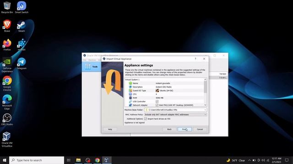Cancel the Import Virtual Appliance dialog
Screen dimensions: 293x164
click(200, 129)
